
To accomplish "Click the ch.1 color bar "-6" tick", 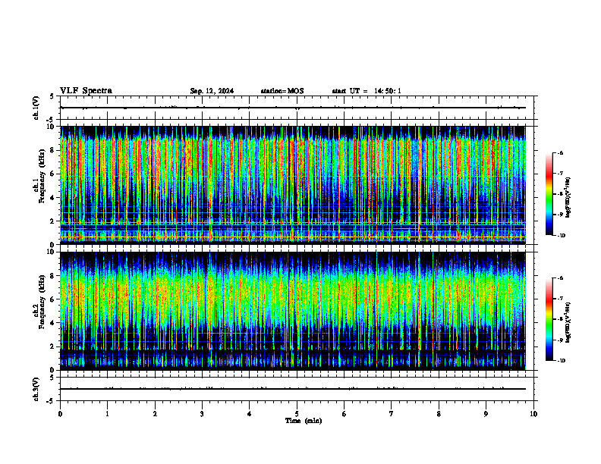I will click(x=560, y=152).
